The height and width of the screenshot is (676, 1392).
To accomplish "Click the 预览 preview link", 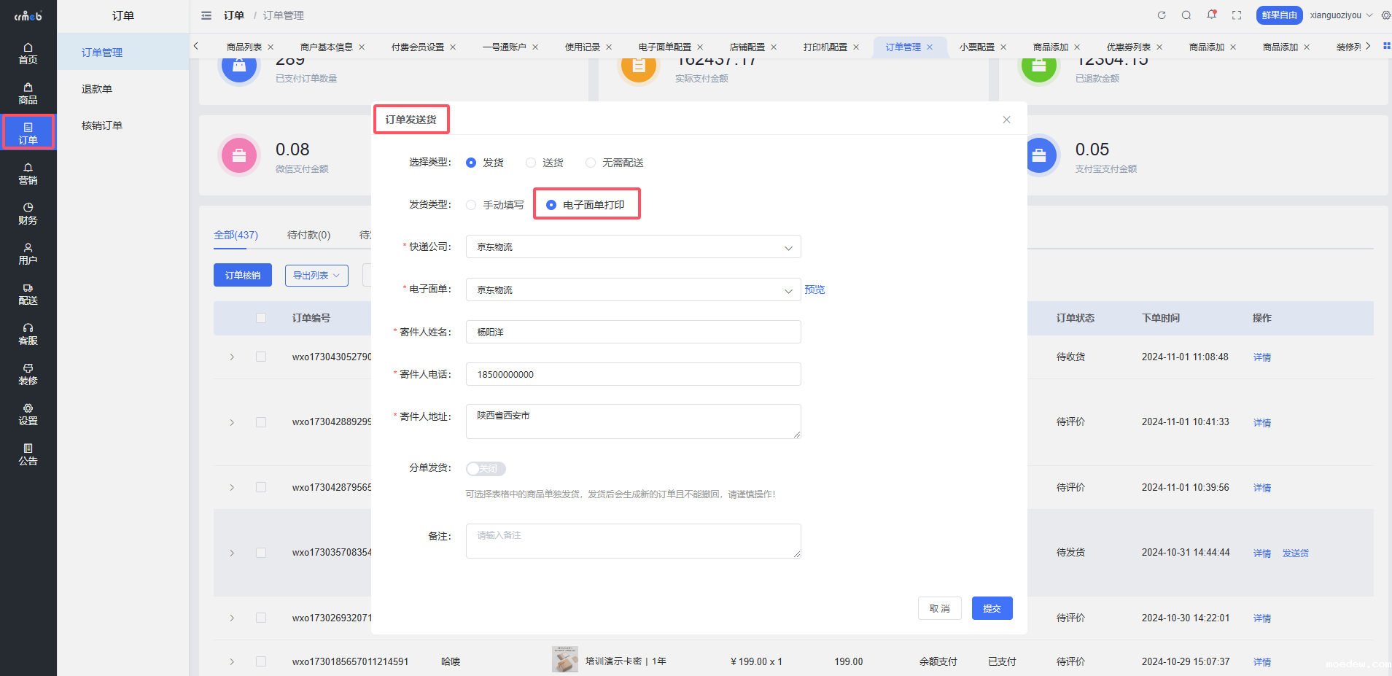I will [x=814, y=290].
